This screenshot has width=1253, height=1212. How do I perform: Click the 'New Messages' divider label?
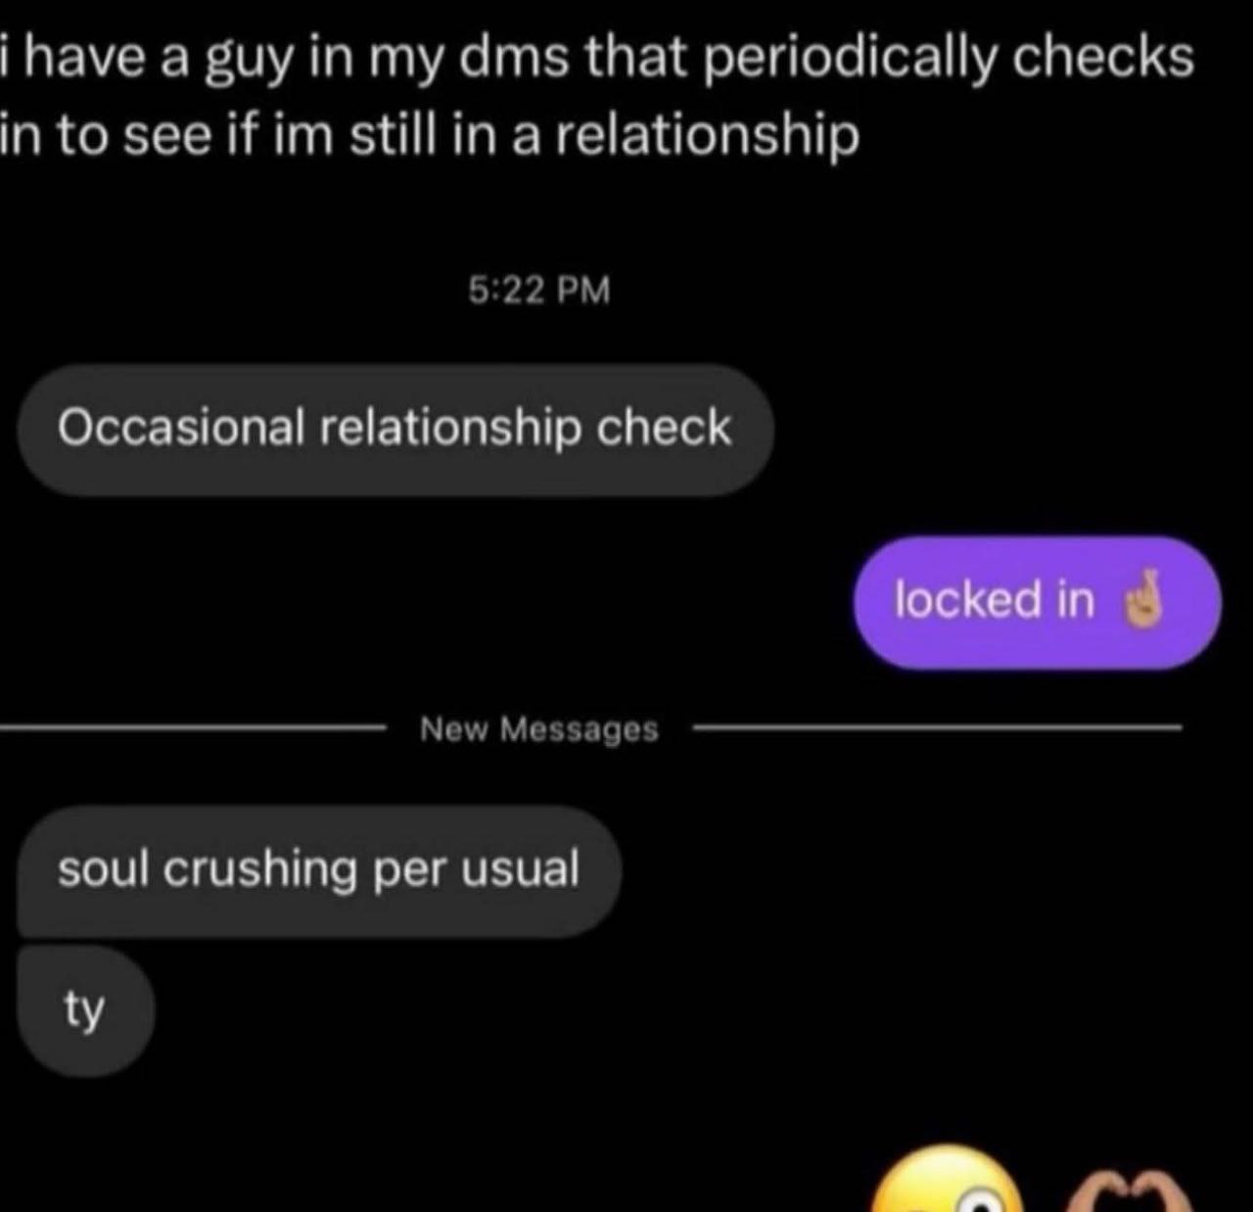pos(539,729)
